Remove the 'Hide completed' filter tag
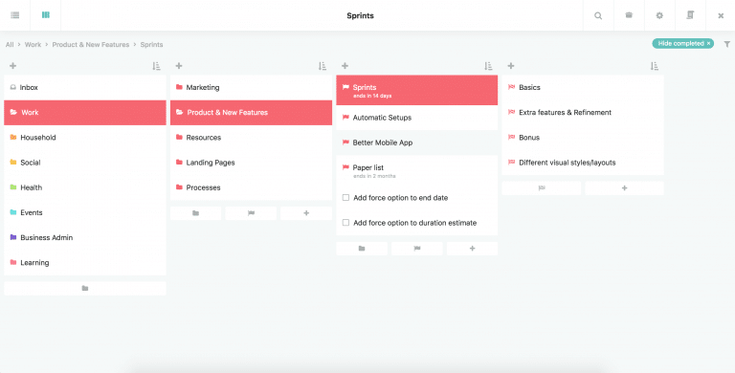This screenshot has width=735, height=373. 709,44
